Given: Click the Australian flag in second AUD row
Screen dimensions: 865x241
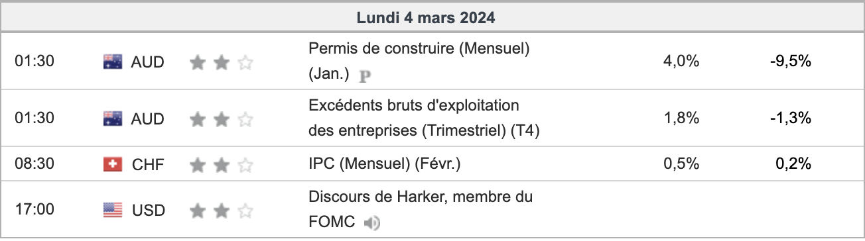Looking at the screenshot, I should [x=113, y=119].
